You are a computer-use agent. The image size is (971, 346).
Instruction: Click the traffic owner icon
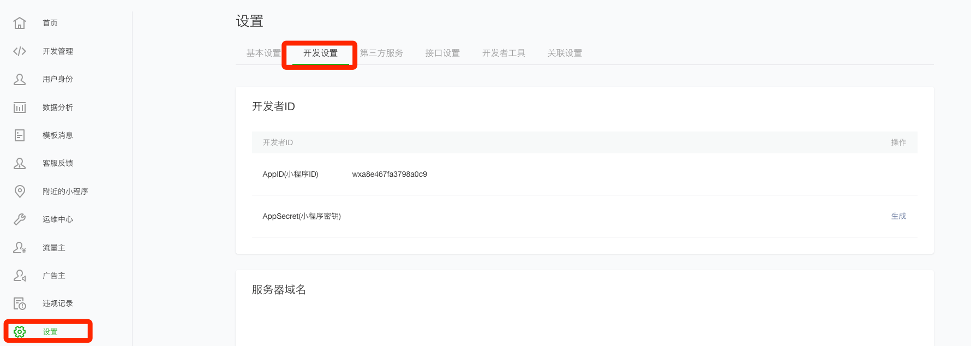point(20,248)
